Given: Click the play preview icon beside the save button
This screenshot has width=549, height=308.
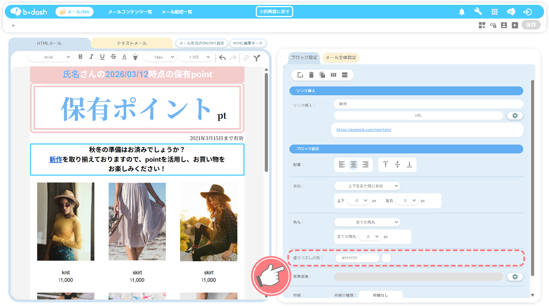Looking at the screenshot, I should (x=515, y=25).
